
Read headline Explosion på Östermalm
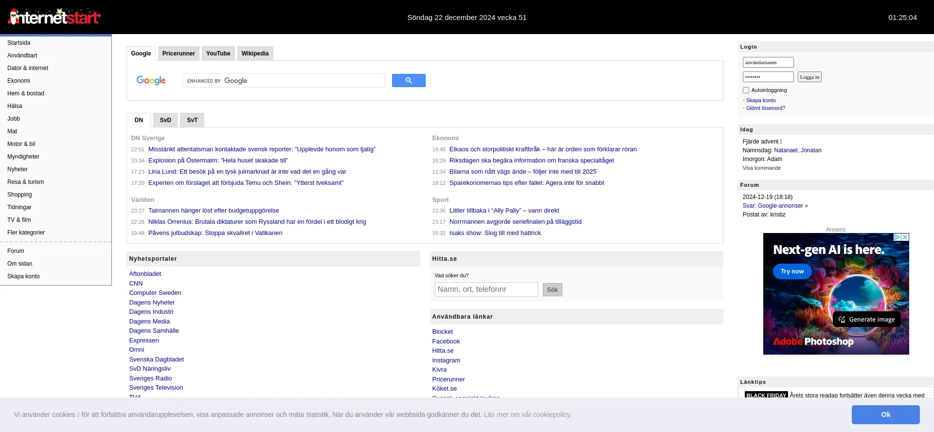coord(218,161)
